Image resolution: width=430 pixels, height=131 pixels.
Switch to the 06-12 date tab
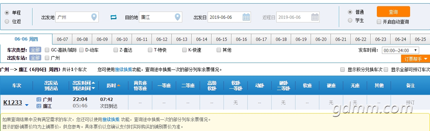pyautogui.click(x=162, y=39)
